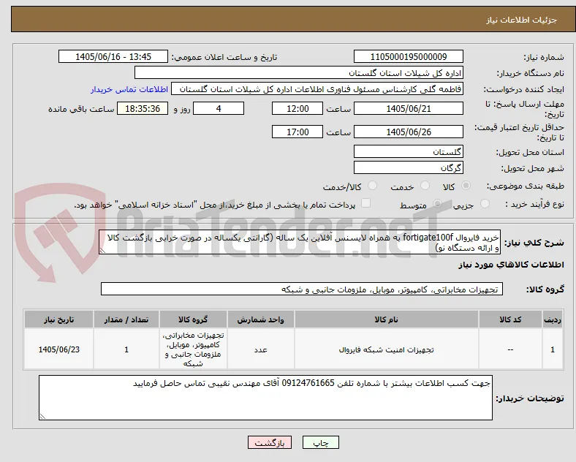The height and width of the screenshot is (462, 576).
Task: Click the گروه کالا column header in table
Action: click(193, 319)
